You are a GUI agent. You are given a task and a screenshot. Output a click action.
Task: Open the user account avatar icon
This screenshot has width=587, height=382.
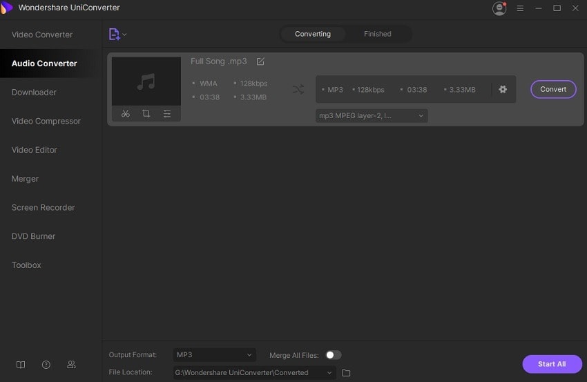point(499,8)
